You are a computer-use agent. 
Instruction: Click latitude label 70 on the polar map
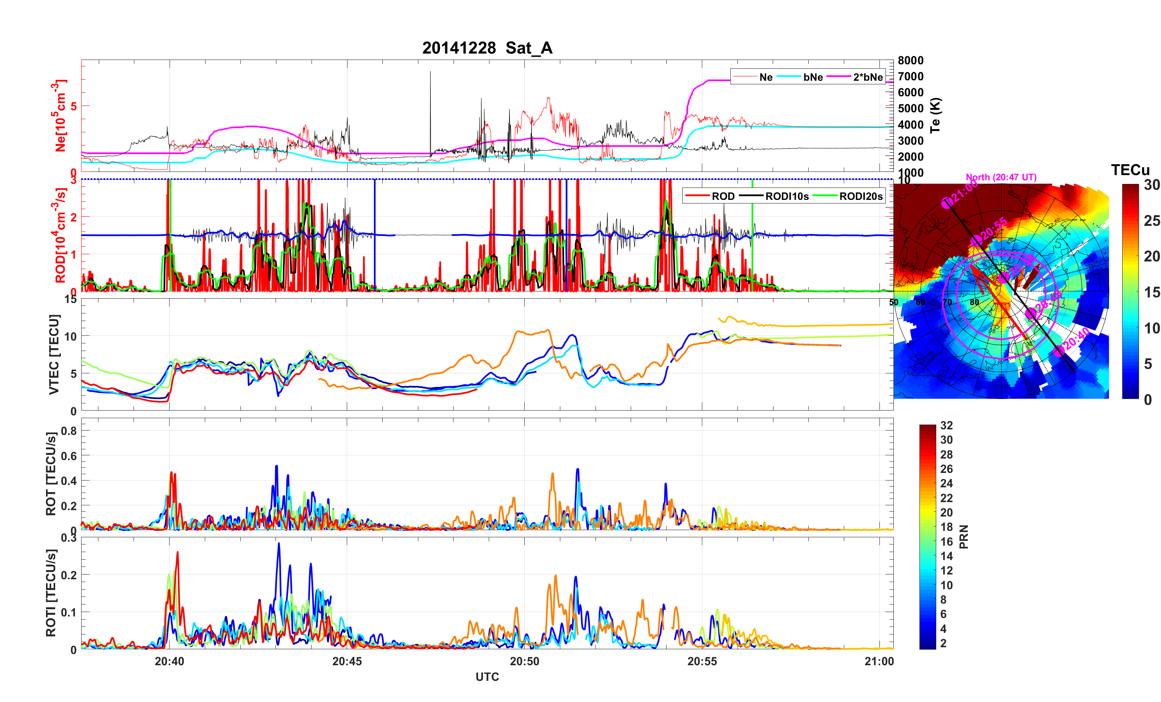coord(947,302)
